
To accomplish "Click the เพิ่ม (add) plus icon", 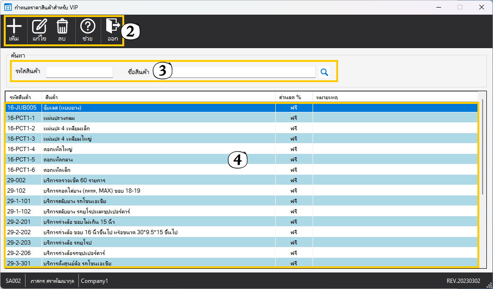I will pos(14,27).
